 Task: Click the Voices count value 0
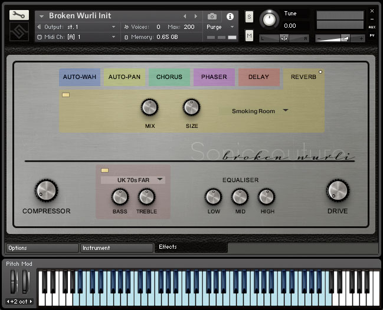coord(158,27)
